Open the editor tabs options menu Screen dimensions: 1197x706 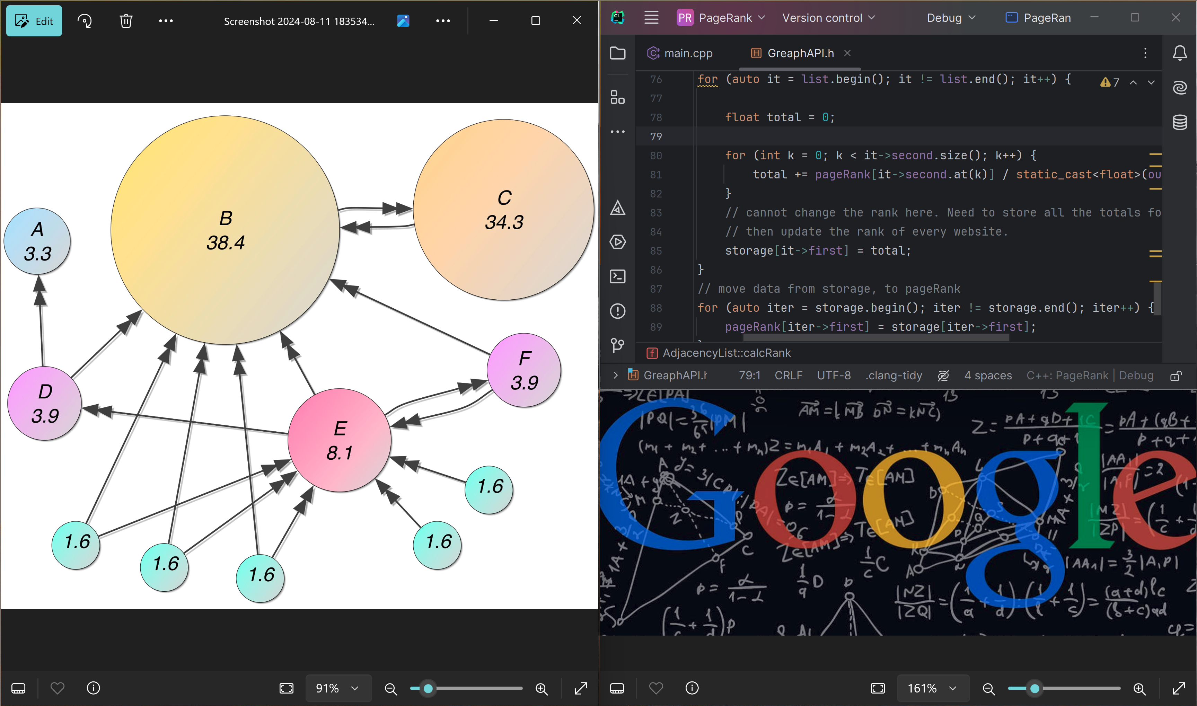1145,53
